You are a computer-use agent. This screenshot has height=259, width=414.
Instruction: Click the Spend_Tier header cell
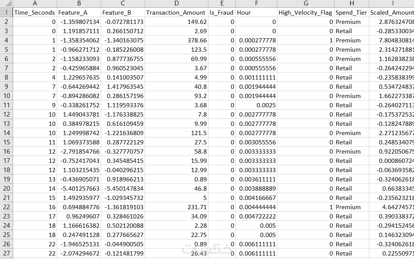point(352,12)
